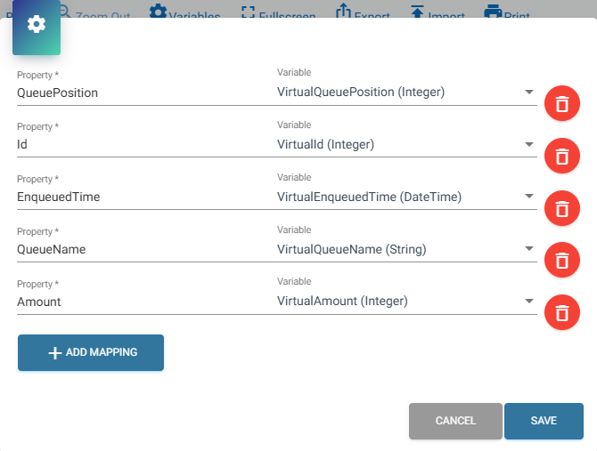The width and height of the screenshot is (597, 451).
Task: Open the VirtualQueuePosition (Integer) variable dropdown
Action: pos(405,92)
